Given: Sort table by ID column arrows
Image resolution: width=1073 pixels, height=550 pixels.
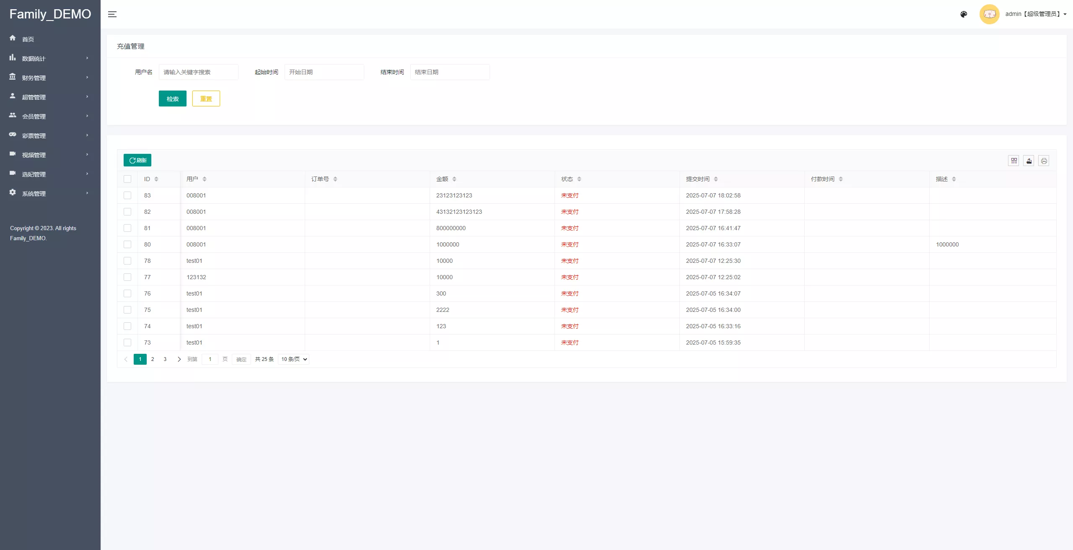Looking at the screenshot, I should (156, 179).
